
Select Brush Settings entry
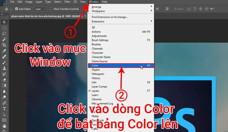click(121, 40)
